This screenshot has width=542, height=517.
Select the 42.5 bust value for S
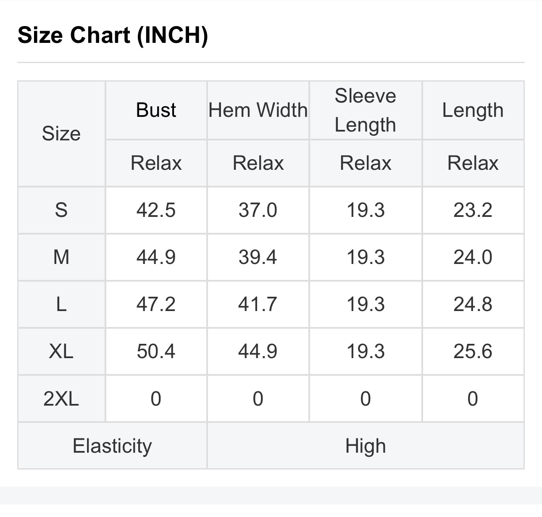point(156,210)
